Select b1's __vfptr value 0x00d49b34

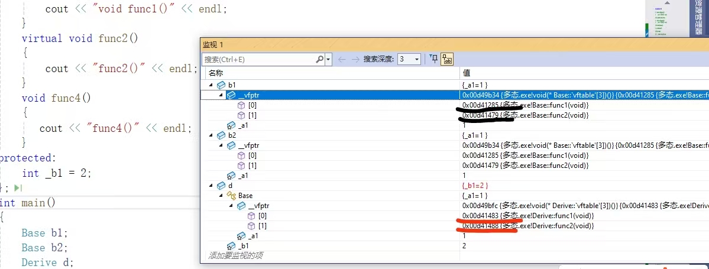(584, 95)
